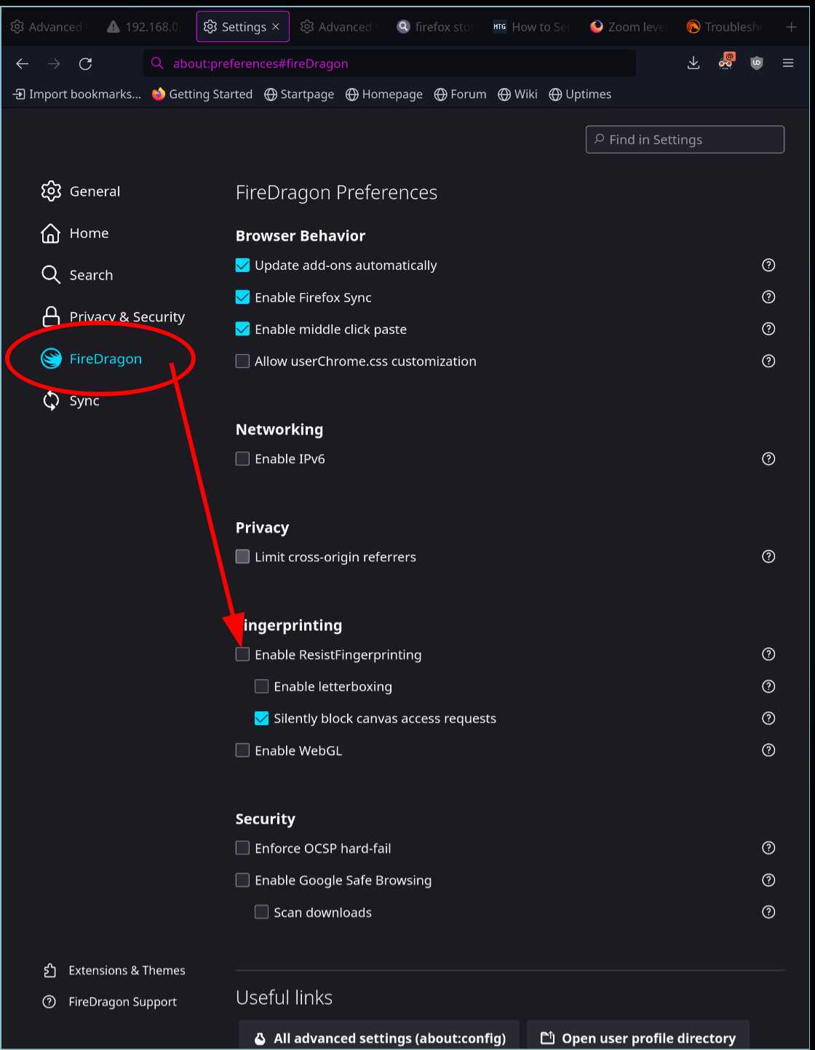Open Forum bookmark
Screen dimensions: 815x1050
pyautogui.click(x=461, y=95)
